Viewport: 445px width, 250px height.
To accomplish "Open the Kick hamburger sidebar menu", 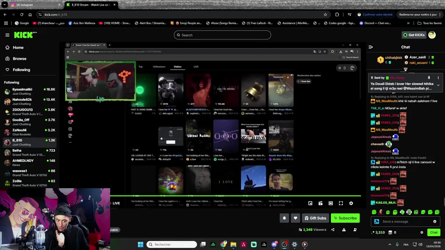I will pos(7,35).
